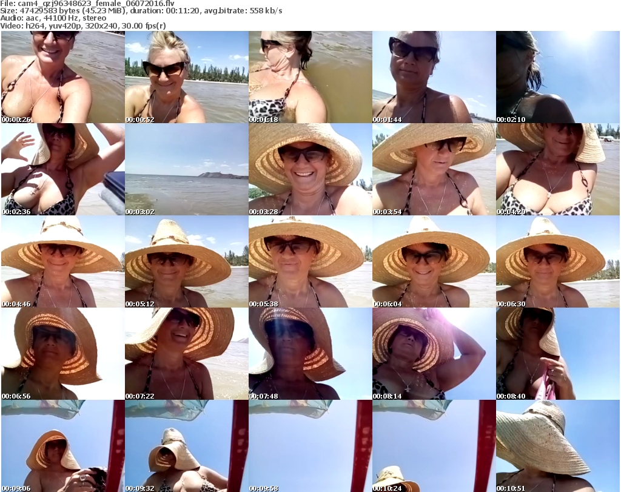Viewport: 621px width, 492px height.
Task: Click the frame labeled 00:06:30
Action: click(558, 261)
